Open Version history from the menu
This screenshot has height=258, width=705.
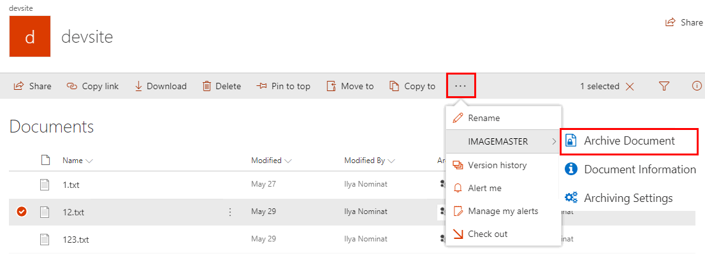503,165
